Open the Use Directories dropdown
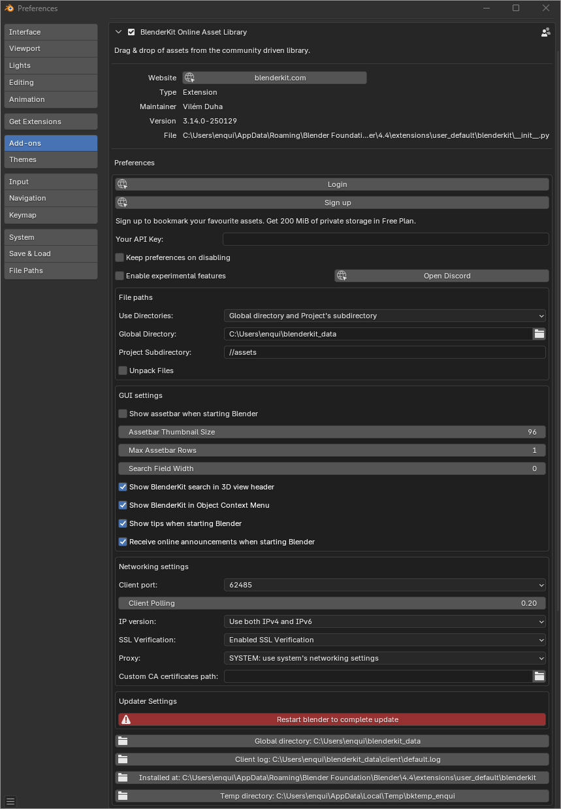The height and width of the screenshot is (809, 561). (384, 316)
